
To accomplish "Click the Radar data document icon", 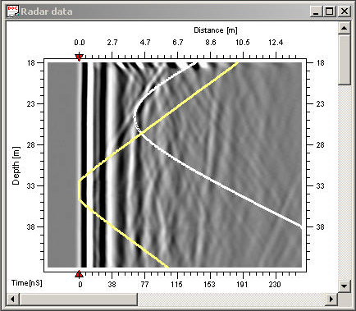I will (12, 11).
